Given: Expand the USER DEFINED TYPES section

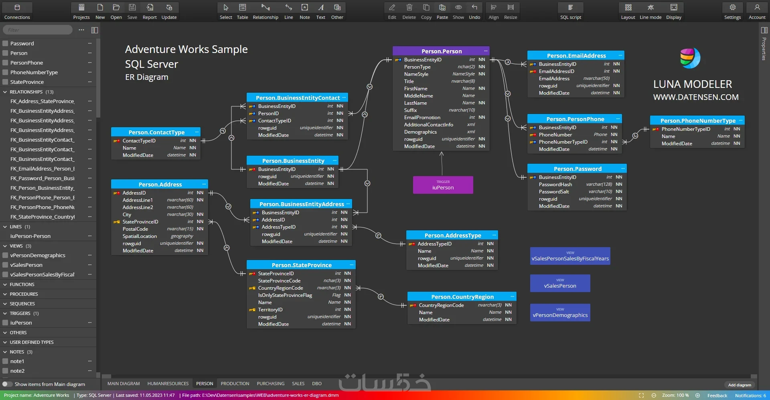Looking at the screenshot, I should (5, 342).
